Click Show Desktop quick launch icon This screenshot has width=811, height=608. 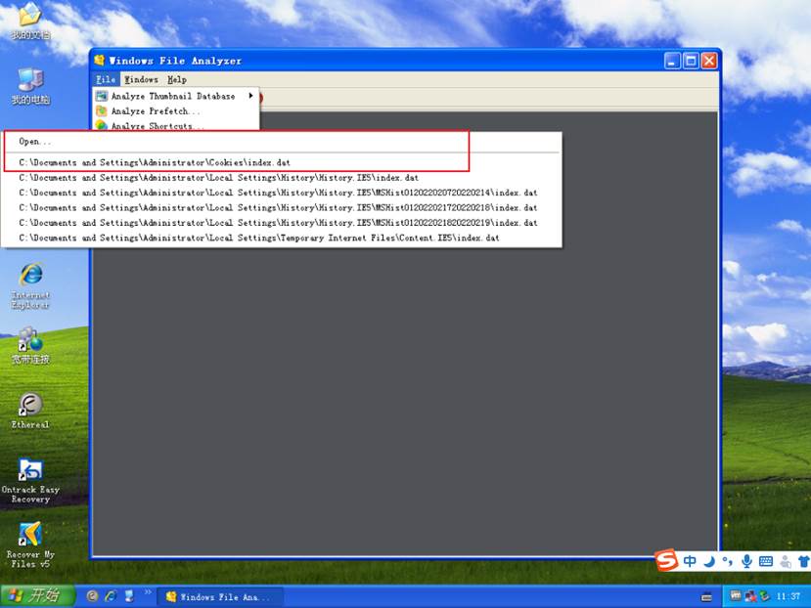[x=129, y=596]
